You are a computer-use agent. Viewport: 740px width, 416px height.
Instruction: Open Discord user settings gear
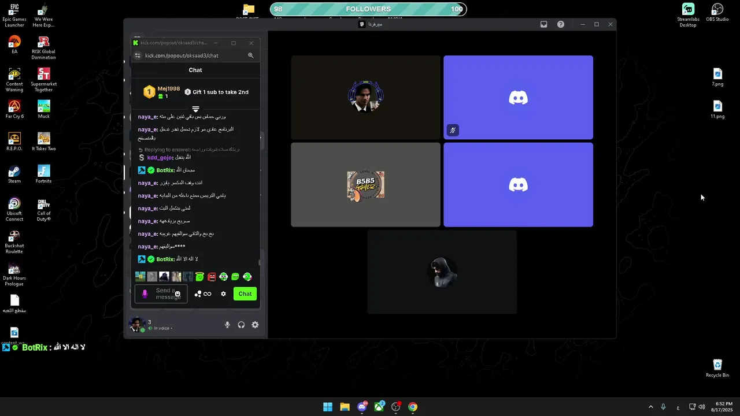[255, 325]
